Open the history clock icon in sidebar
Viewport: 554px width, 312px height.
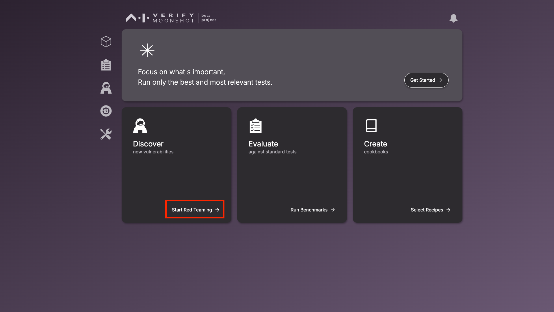106,111
